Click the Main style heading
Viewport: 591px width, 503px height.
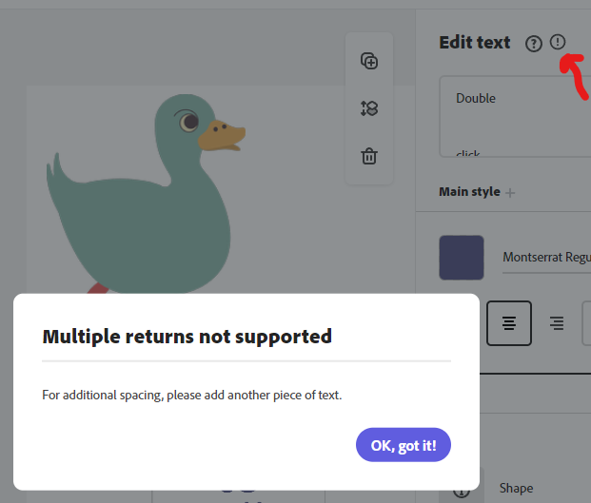coord(469,192)
